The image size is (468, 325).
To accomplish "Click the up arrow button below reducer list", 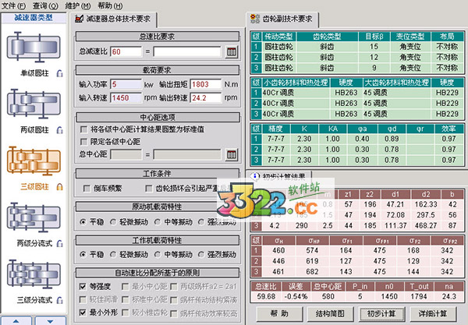I will tap(16, 321).
